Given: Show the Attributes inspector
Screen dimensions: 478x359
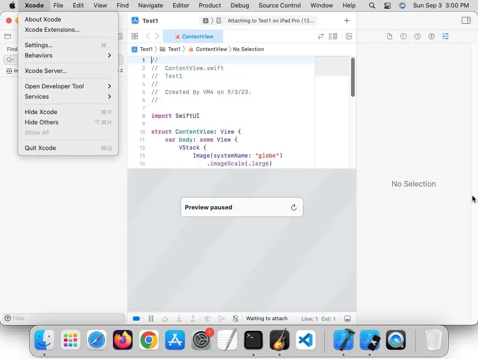Looking at the screenshot, I should point(446,36).
